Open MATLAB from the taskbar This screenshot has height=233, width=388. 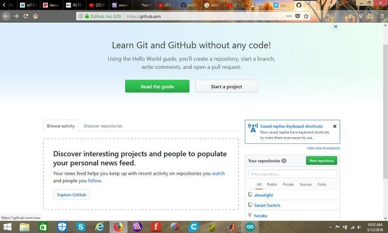[x=231, y=227]
